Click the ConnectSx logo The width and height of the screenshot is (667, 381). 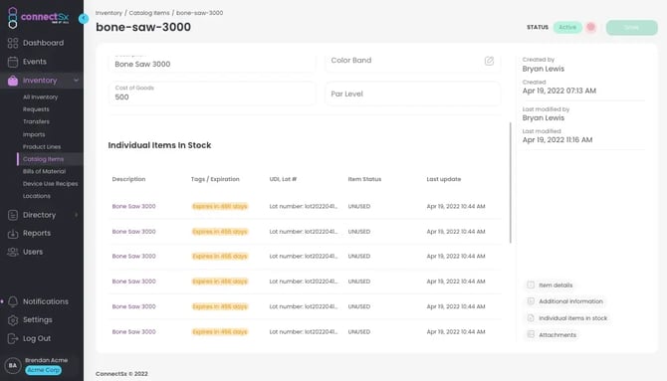(x=38, y=18)
